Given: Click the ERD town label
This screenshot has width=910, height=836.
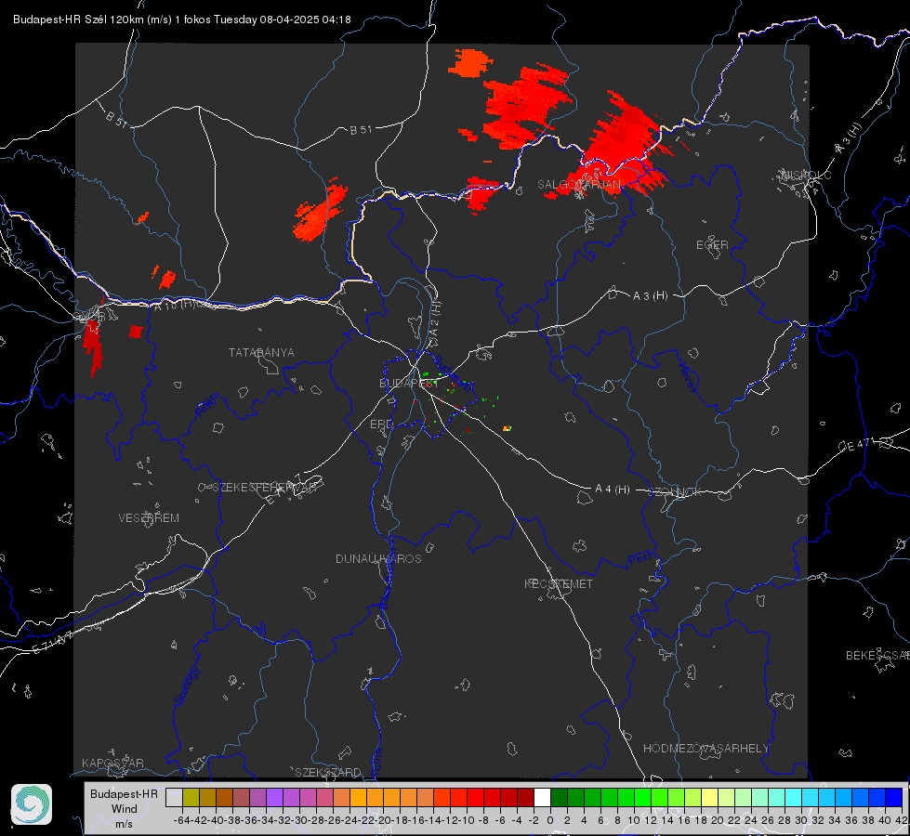Looking at the screenshot, I should coord(381,425).
